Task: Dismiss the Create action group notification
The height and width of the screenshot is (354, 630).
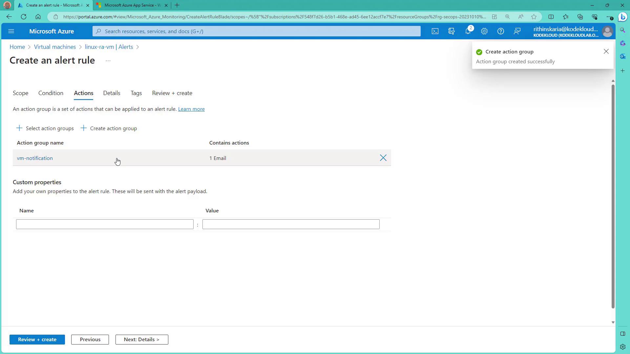Action: (606, 51)
